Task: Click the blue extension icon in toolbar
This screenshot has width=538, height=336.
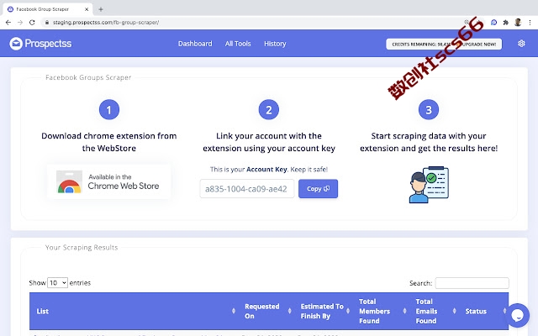Action: click(x=493, y=23)
